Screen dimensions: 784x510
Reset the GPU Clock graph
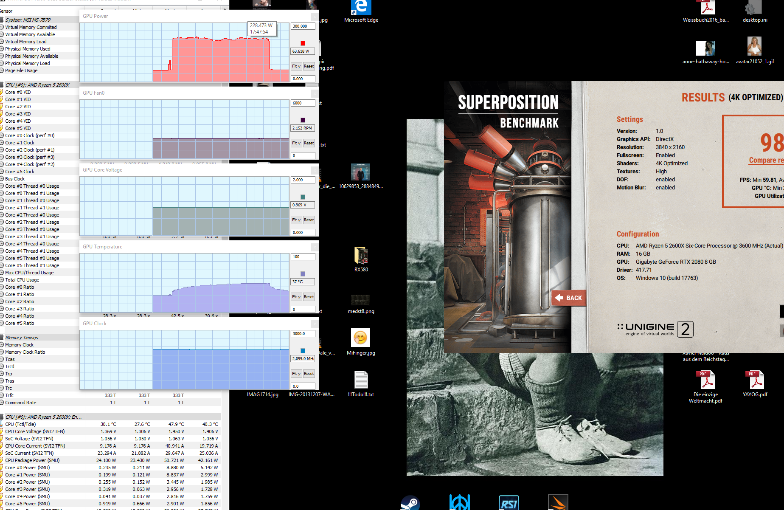[309, 374]
